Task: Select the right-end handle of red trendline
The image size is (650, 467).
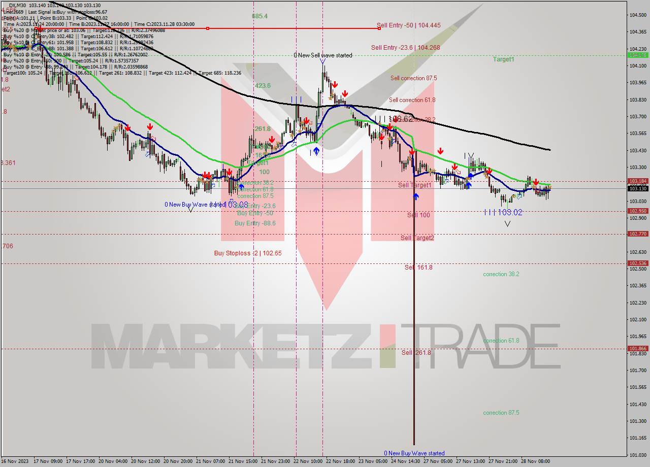Action: 379,28
